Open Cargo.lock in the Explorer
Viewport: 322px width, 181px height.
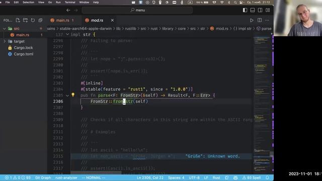[x=23, y=48]
